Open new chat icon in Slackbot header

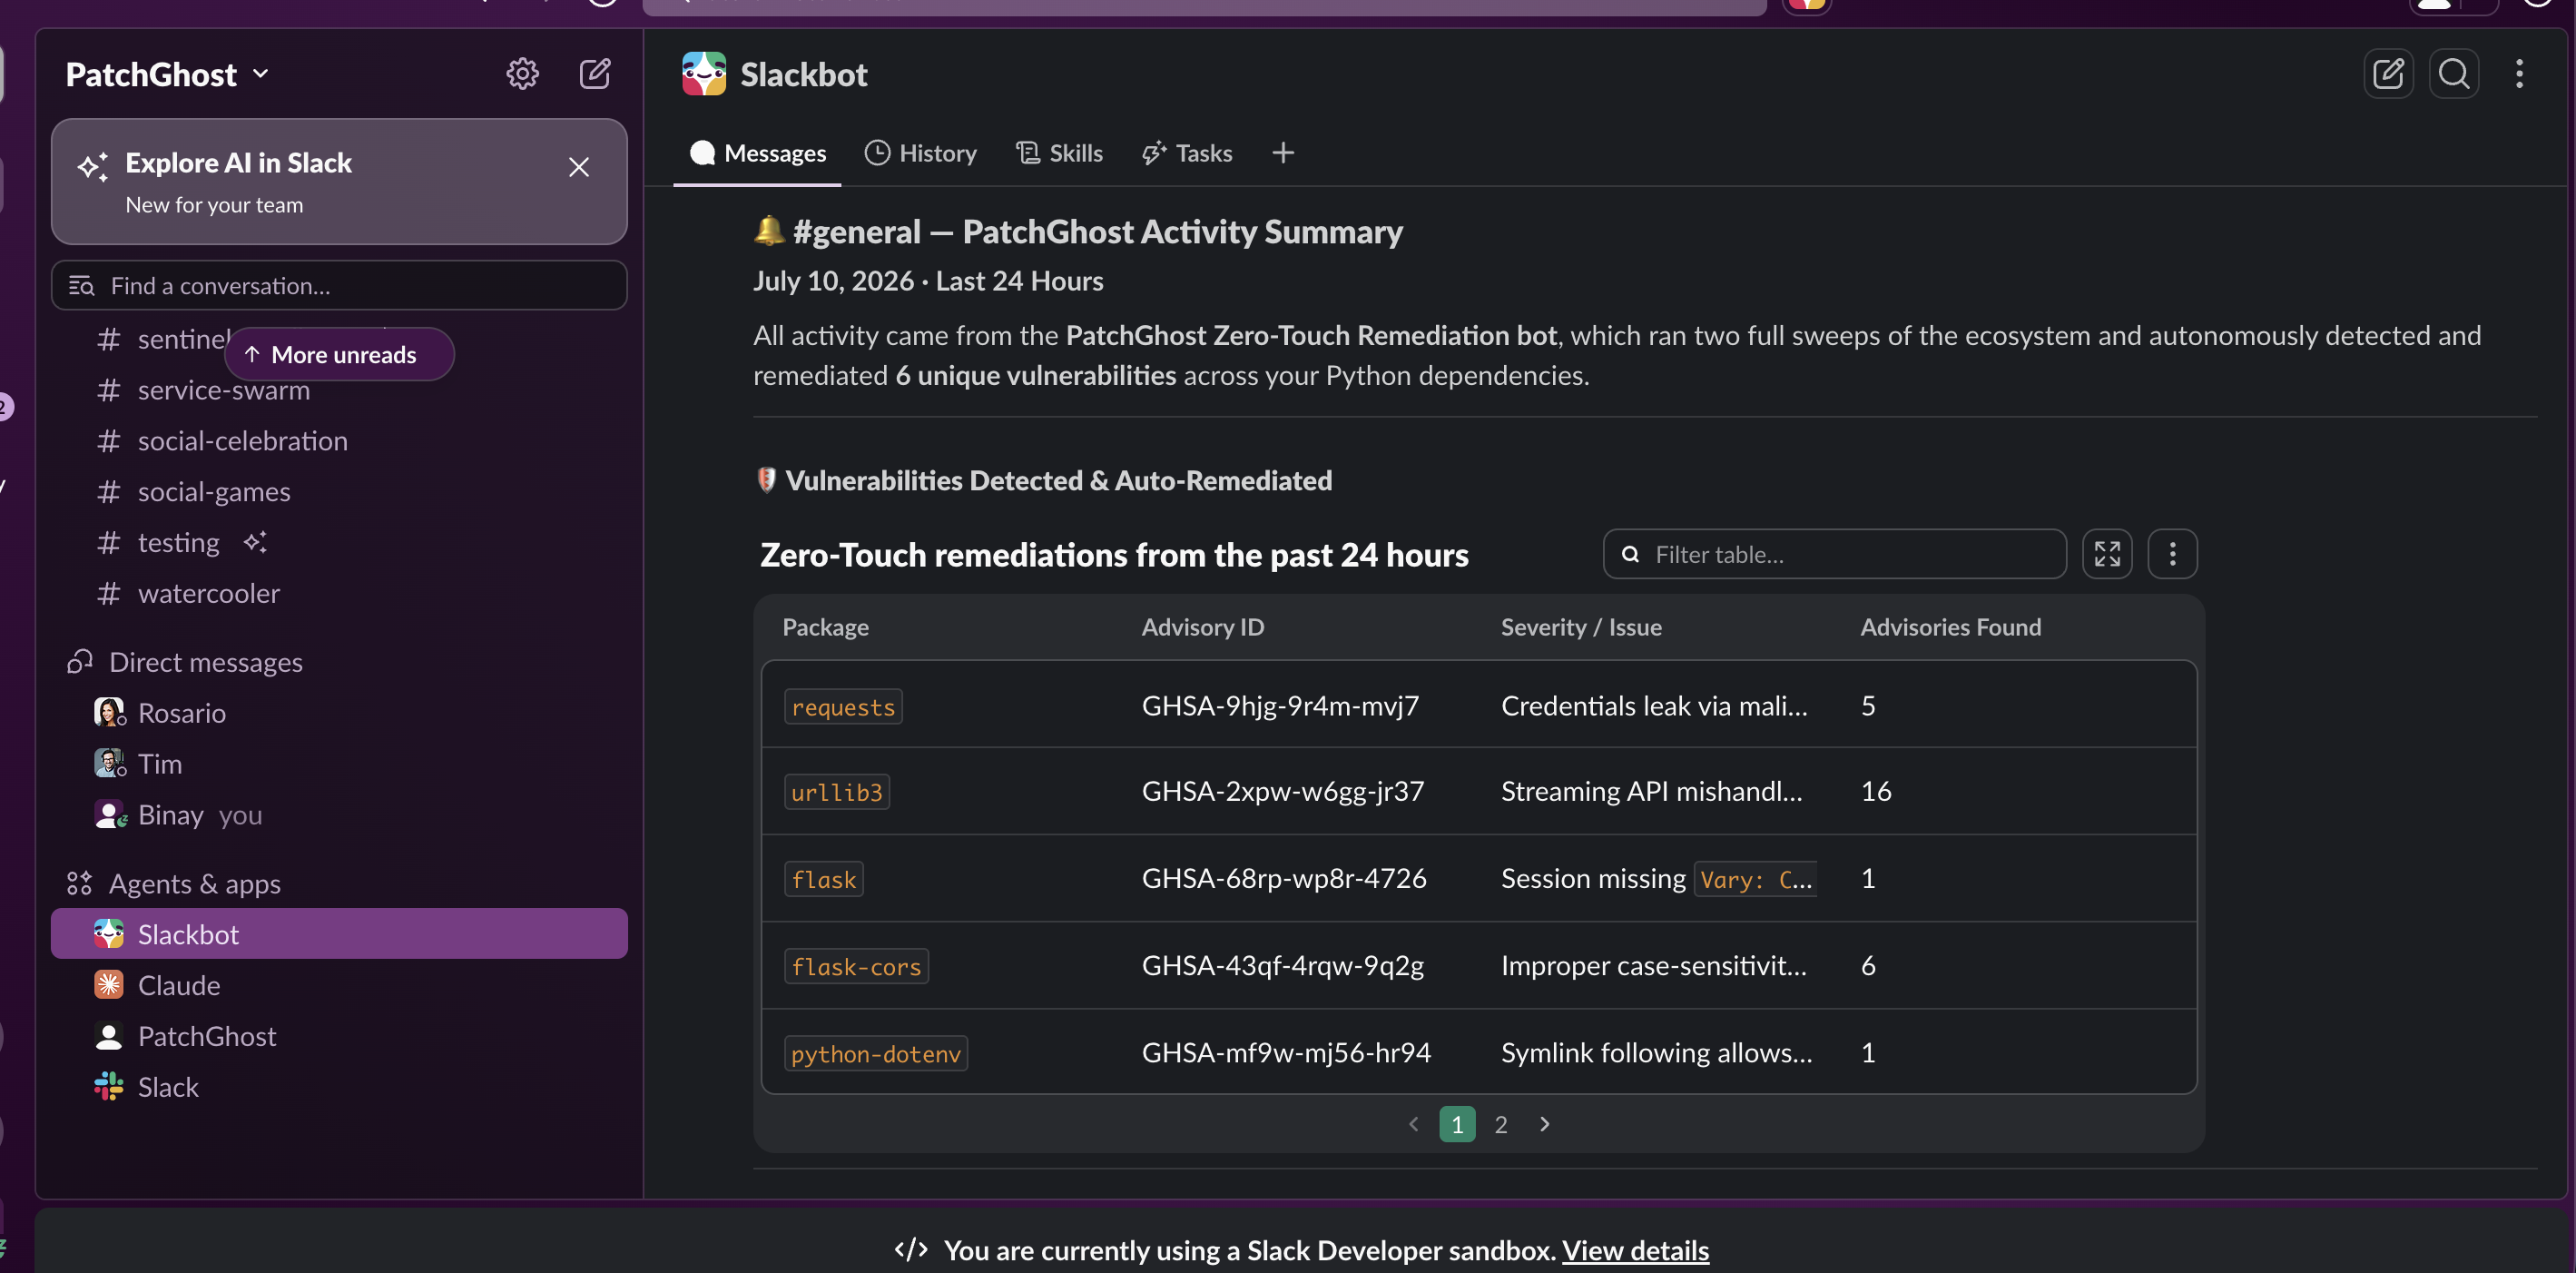pyautogui.click(x=2388, y=74)
